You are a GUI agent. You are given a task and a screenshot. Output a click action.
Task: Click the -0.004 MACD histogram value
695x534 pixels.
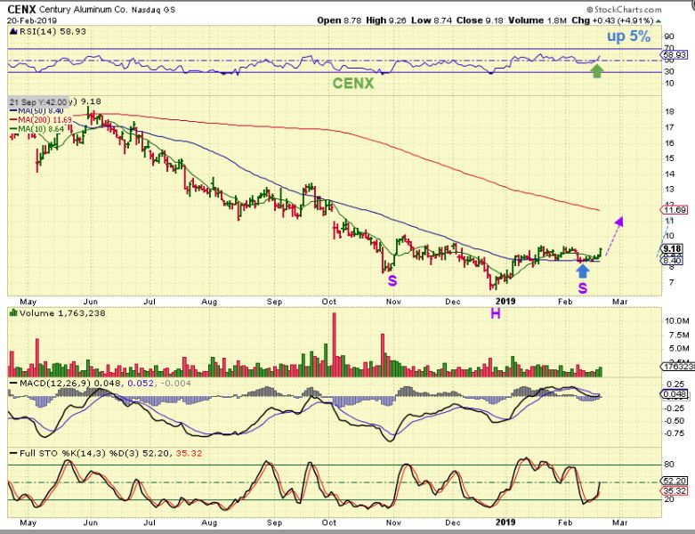[176, 384]
